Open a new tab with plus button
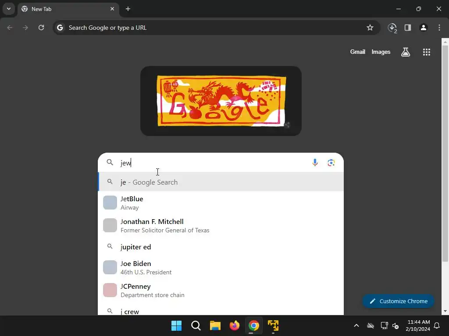Screen dimensions: 449x336 (128, 9)
